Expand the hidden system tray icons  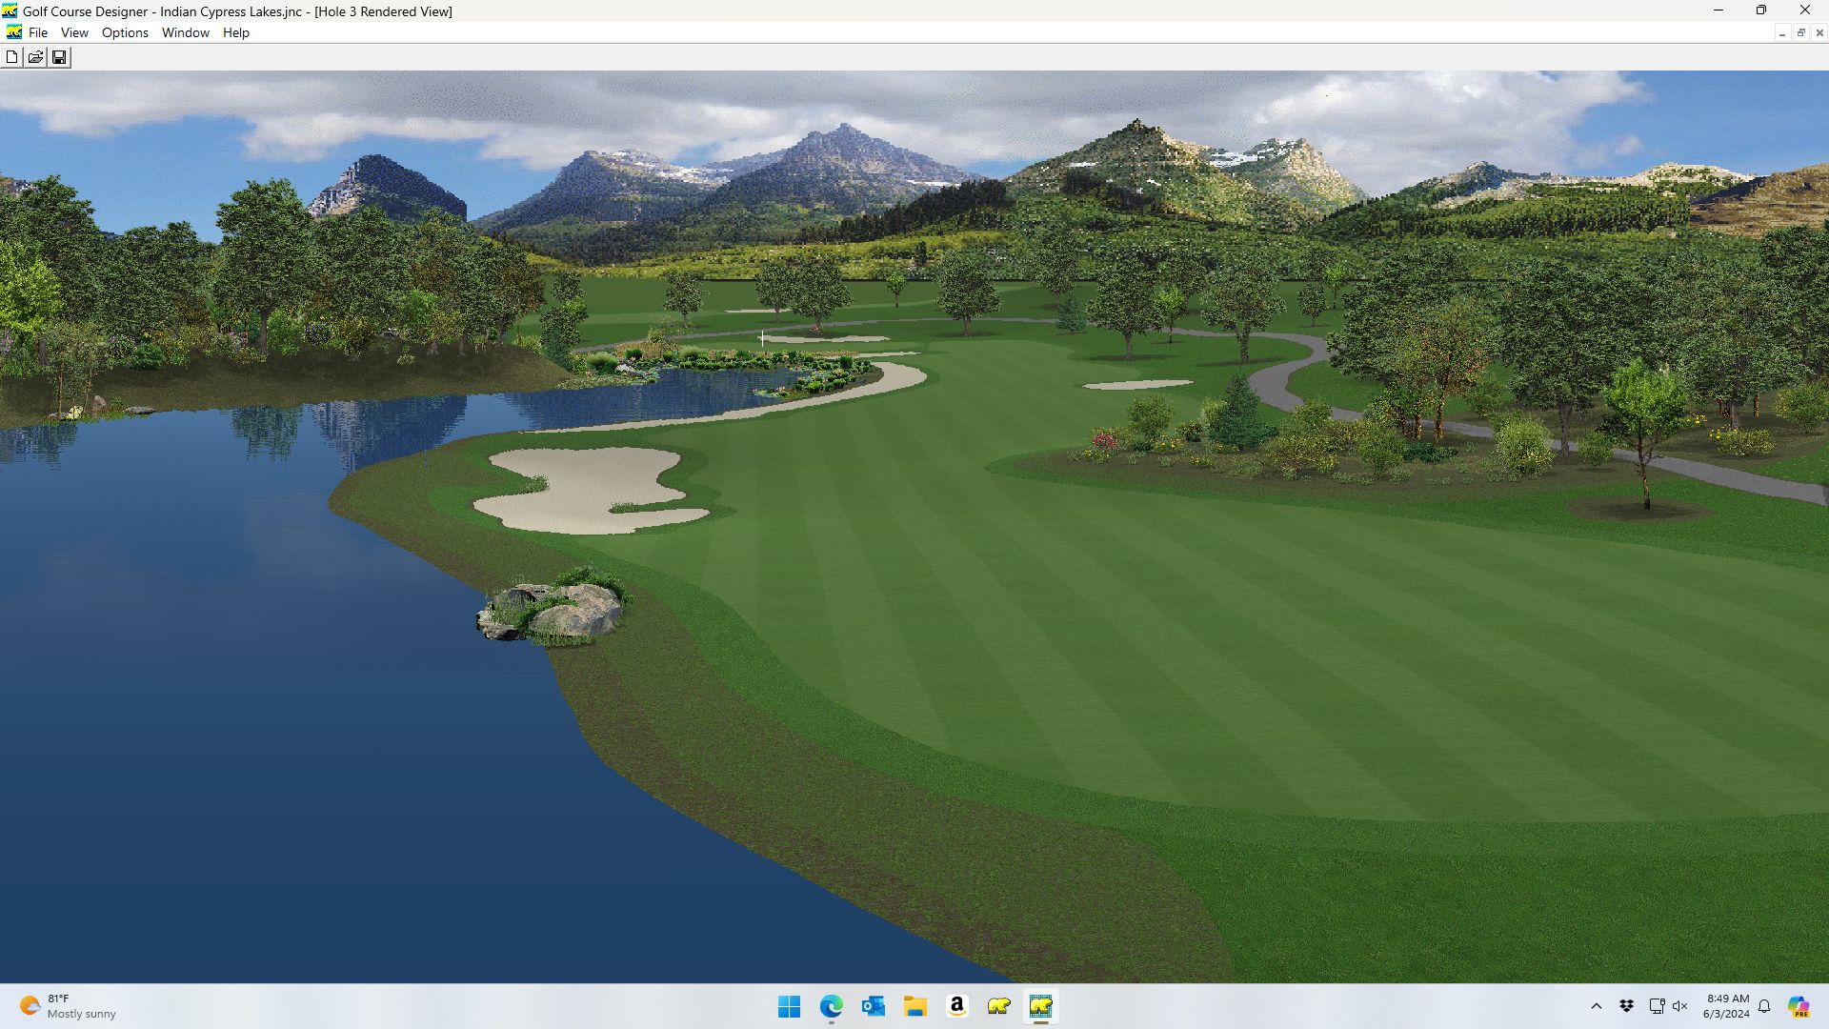1597,1006
